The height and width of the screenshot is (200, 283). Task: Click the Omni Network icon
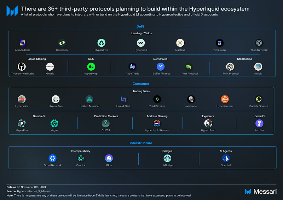point(52,158)
